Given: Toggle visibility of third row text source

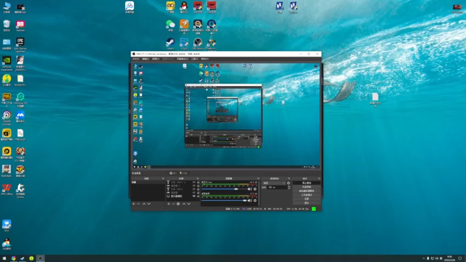Looking at the screenshot, I should [194, 189].
